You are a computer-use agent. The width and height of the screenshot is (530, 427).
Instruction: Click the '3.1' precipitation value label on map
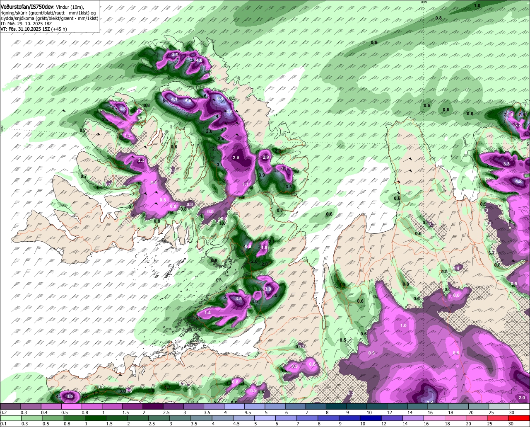pos(284,169)
